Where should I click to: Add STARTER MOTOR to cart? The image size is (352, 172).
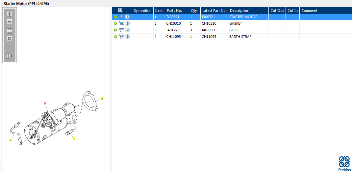tap(121, 17)
